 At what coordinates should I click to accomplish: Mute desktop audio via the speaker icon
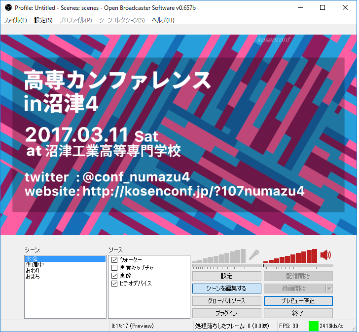(x=325, y=255)
